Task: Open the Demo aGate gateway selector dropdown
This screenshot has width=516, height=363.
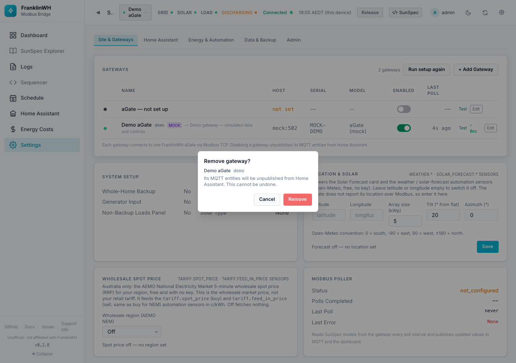Action: 135,13
